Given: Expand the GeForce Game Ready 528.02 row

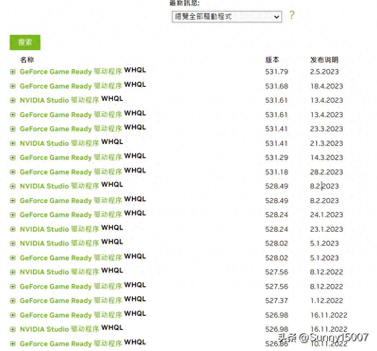Looking at the screenshot, I should coord(13,258).
